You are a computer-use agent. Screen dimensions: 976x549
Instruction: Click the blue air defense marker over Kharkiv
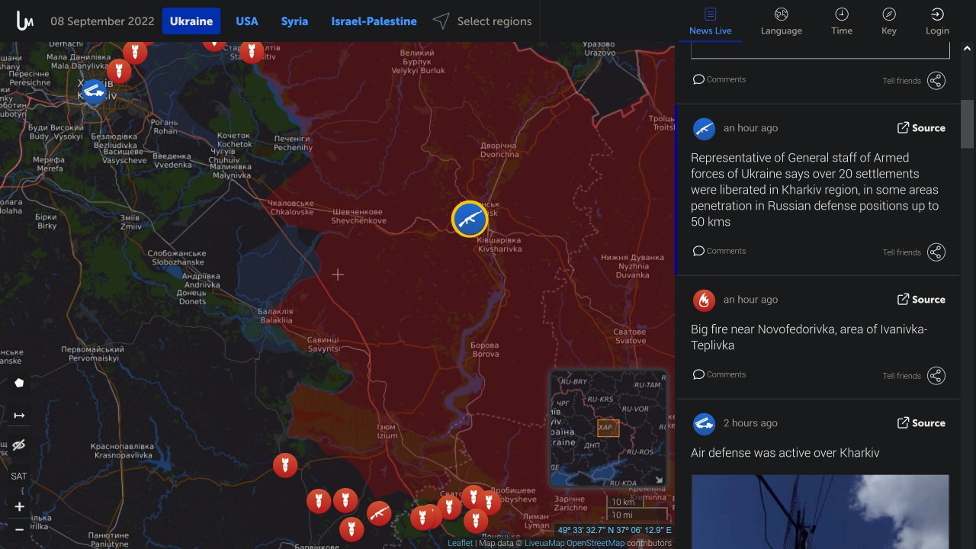point(94,91)
